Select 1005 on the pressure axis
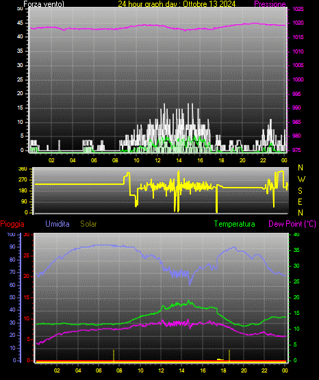Viewport: 319px width, 380px height. click(298, 65)
